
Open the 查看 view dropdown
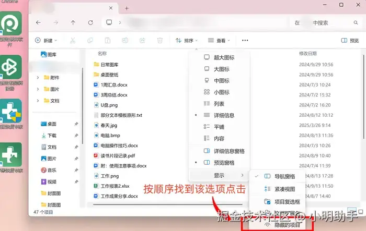click(219, 40)
